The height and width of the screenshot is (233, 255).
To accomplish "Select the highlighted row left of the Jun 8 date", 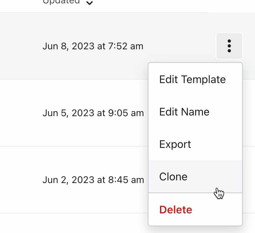I will pyautogui.click(x=20, y=46).
